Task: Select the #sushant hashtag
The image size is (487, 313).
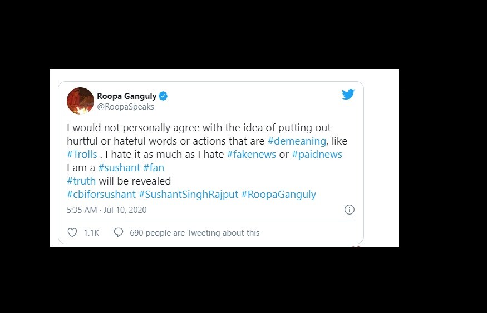Action: (119, 167)
